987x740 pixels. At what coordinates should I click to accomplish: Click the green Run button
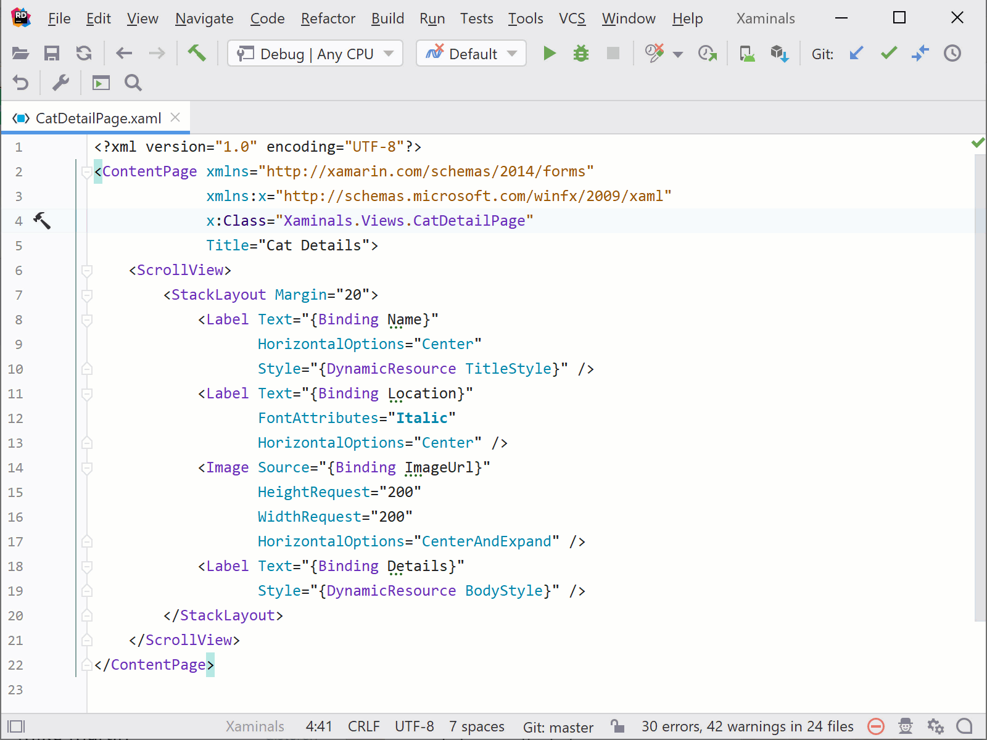(x=549, y=54)
